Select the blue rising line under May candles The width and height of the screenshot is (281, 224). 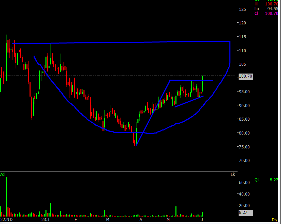point(189,101)
